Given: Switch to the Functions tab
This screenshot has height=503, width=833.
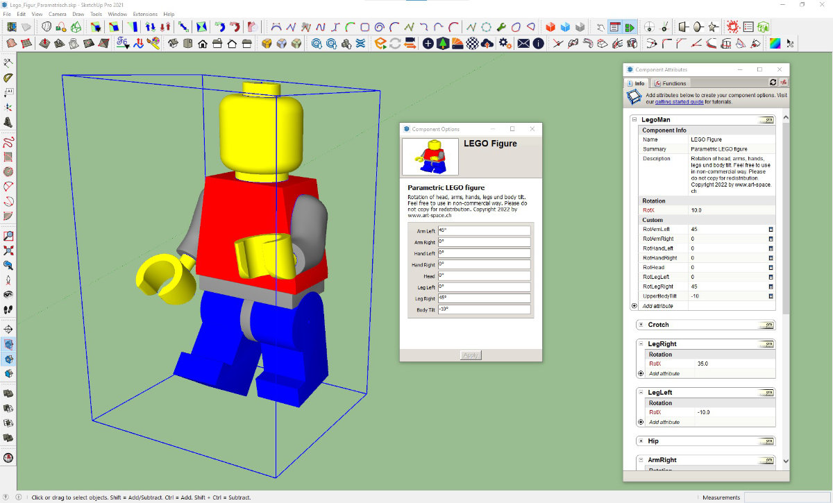Looking at the screenshot, I should 671,83.
